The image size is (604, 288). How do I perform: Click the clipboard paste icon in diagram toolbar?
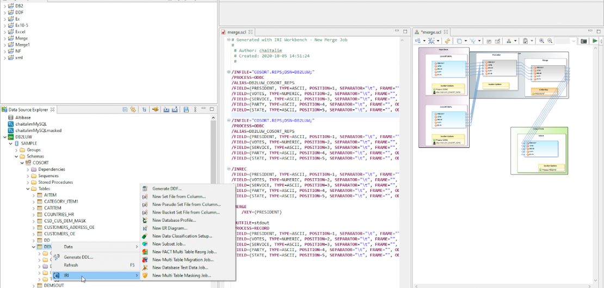coord(526,41)
